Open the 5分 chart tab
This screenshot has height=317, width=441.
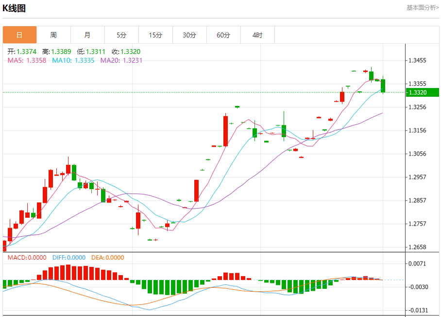122,35
